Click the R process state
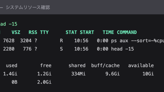The width and height of the screenshot is (164, 92). [x=61, y=41]
